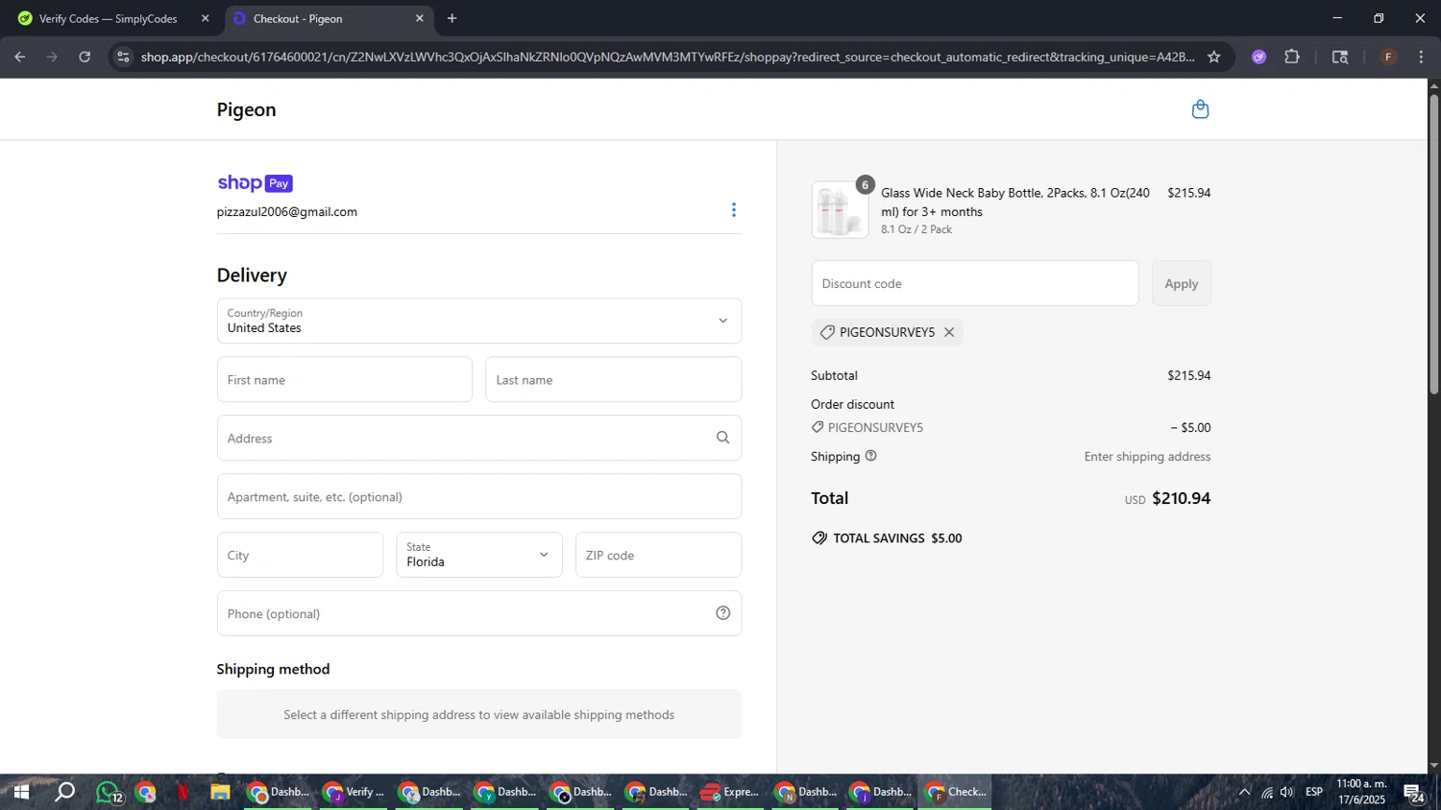
Task: Open WhatsApp from the taskbar
Action: [108, 793]
